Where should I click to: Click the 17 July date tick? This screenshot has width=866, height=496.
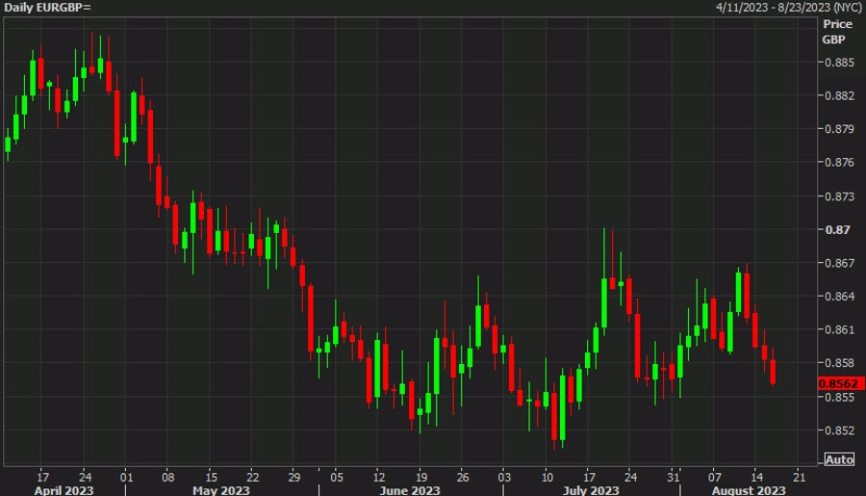[589, 477]
